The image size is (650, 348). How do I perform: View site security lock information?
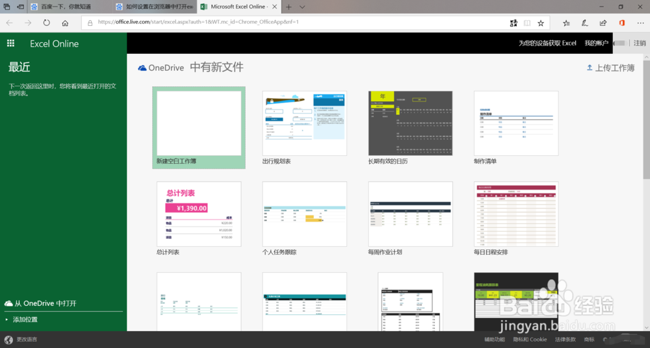[x=90, y=23]
